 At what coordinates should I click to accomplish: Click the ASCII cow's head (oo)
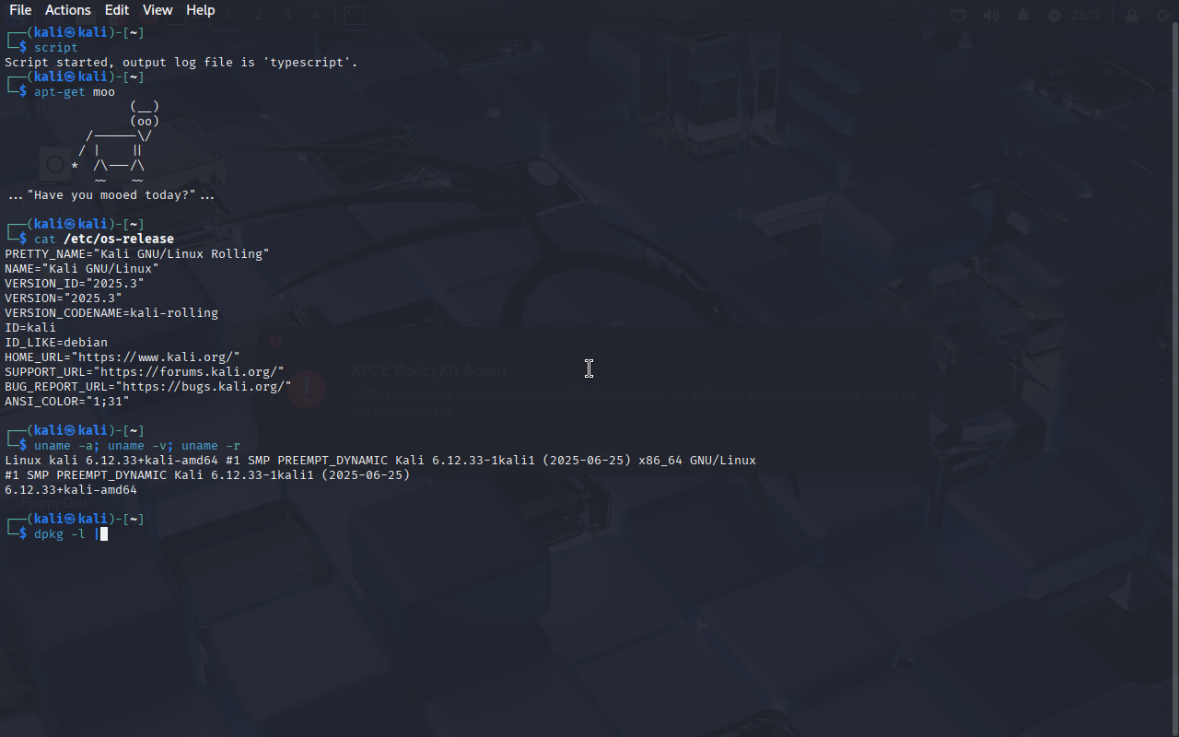click(145, 122)
